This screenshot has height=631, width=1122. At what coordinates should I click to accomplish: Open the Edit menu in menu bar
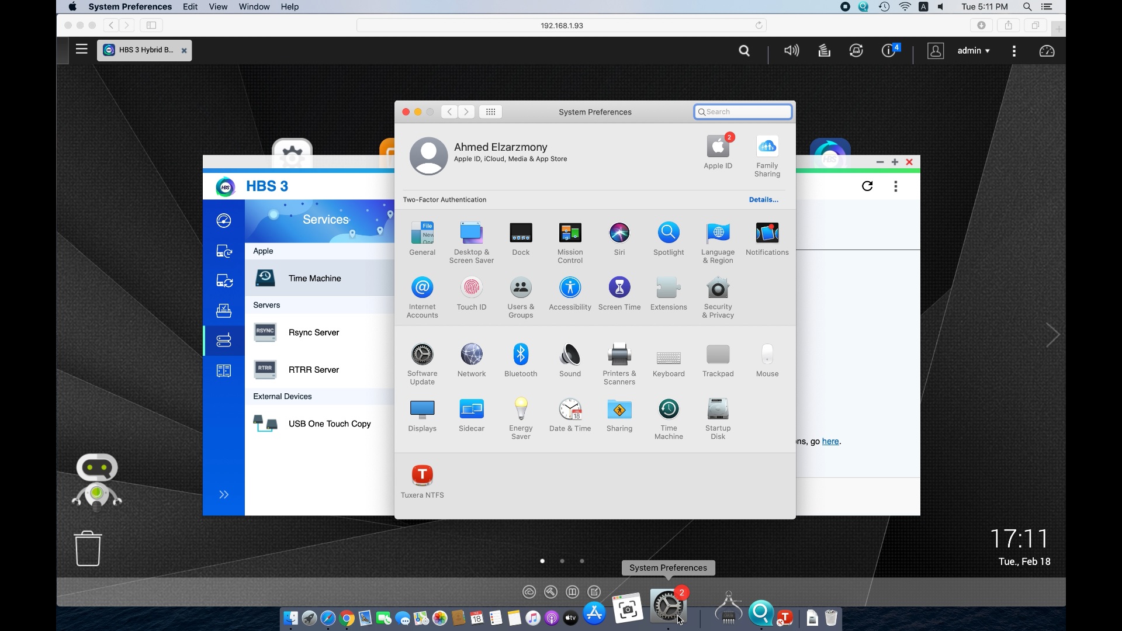pos(190,7)
